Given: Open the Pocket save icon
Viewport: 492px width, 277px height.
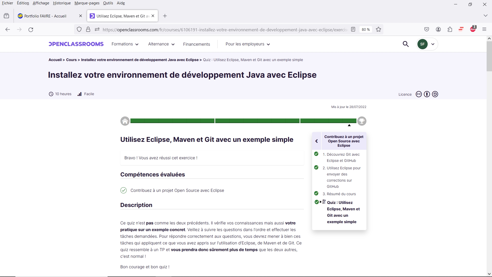Looking at the screenshot, I should (x=427, y=29).
